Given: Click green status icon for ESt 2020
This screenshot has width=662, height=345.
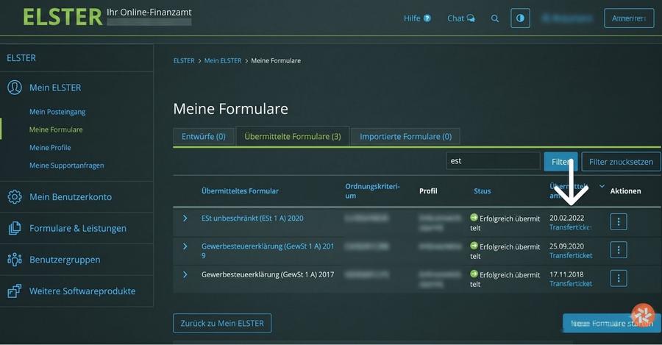Looking at the screenshot, I should pyautogui.click(x=474, y=218).
